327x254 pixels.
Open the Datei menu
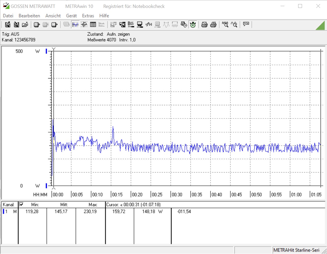coord(8,16)
